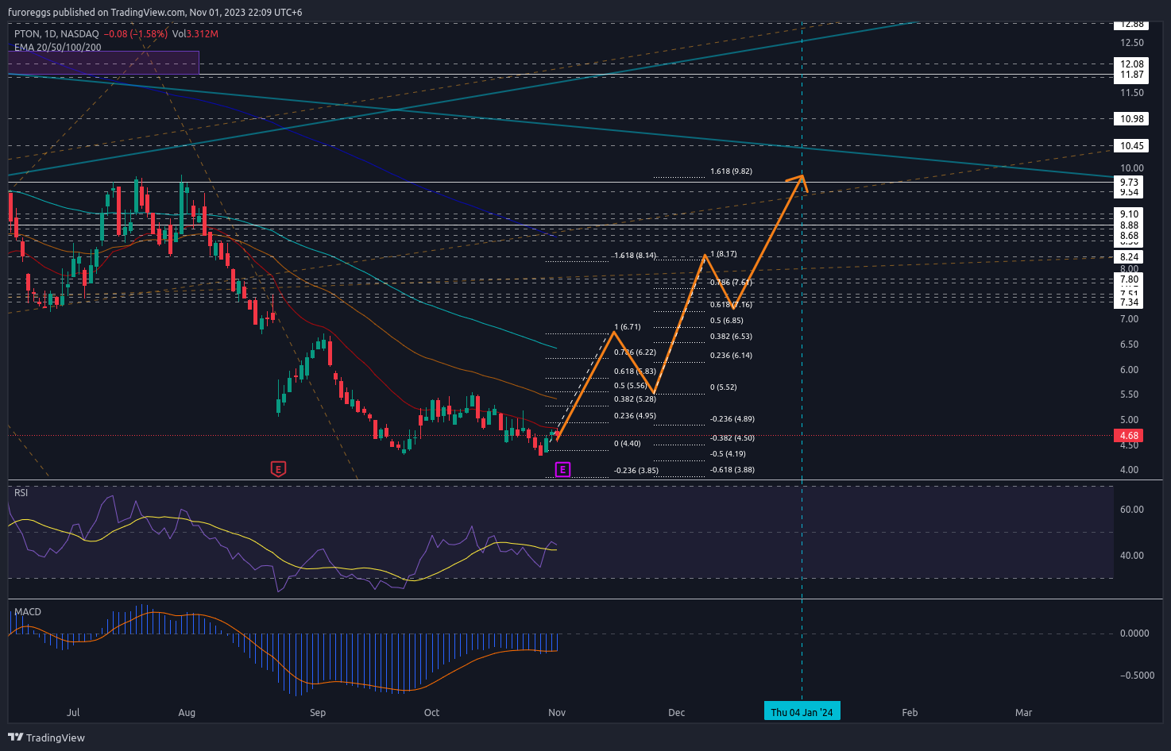Click the 10.45 price level label
This screenshot has width=1171, height=751.
coord(1132,146)
